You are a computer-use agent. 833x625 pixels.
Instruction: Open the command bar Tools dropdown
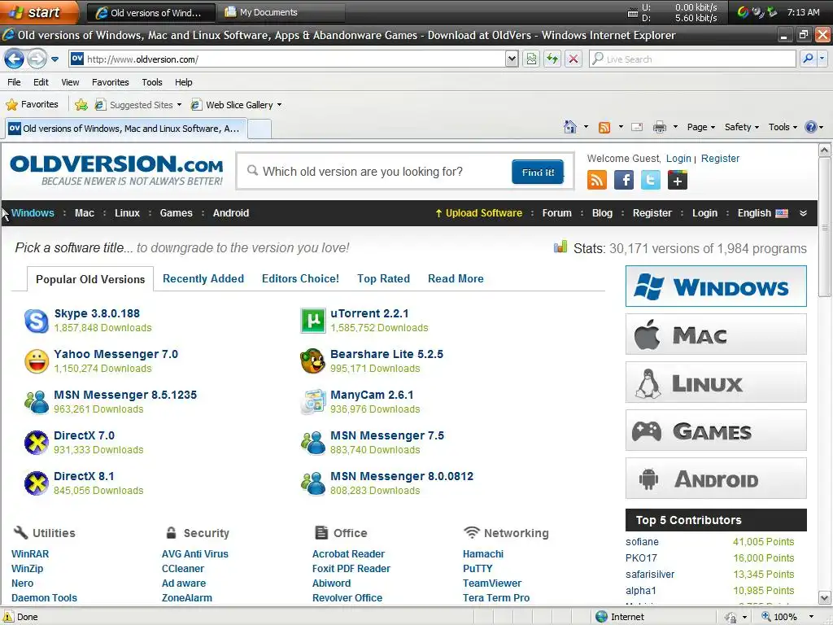783,127
